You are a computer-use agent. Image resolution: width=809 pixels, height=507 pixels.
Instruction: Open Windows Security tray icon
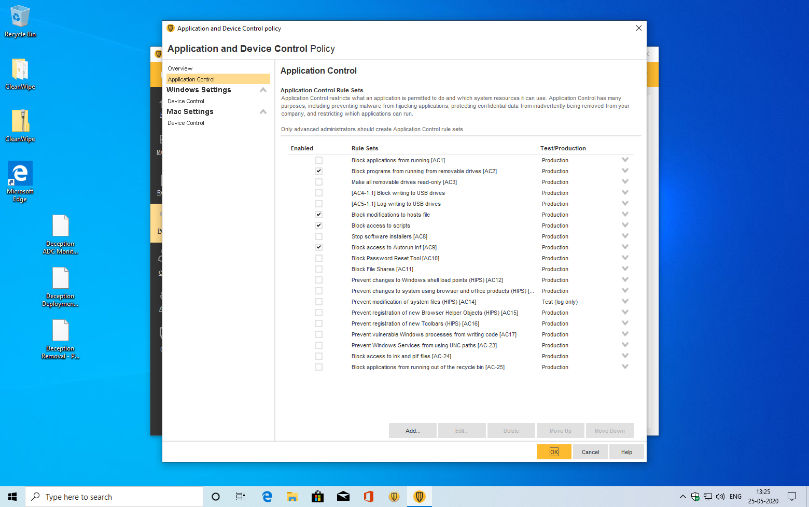[x=695, y=497]
